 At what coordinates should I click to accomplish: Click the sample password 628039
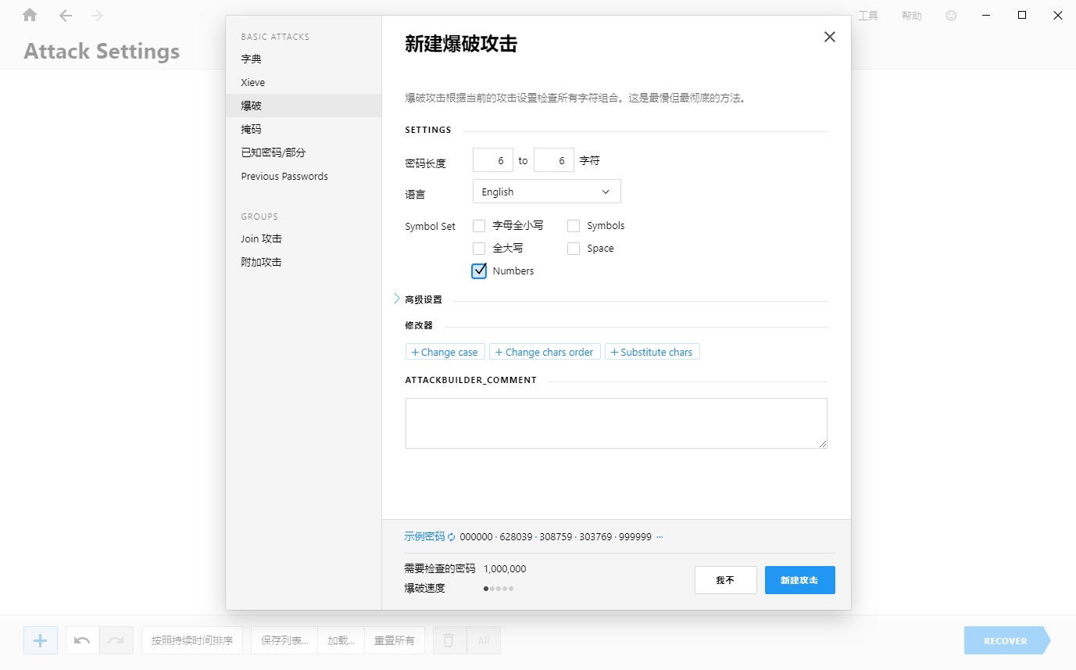tap(516, 537)
